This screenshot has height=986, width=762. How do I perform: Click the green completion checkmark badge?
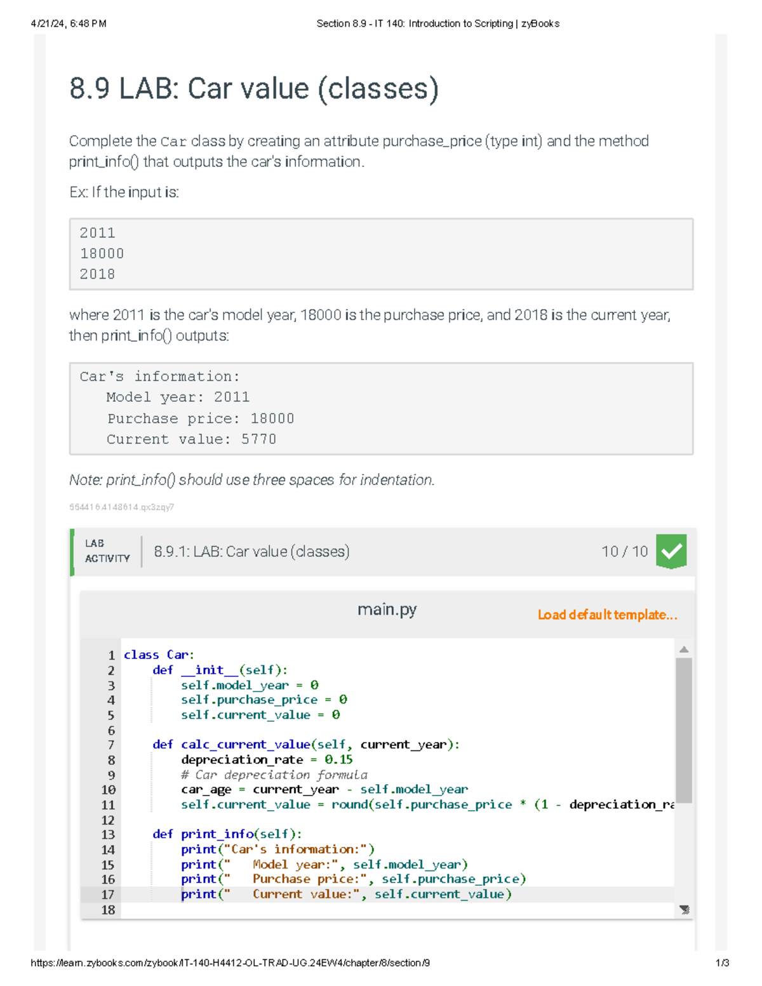click(671, 551)
